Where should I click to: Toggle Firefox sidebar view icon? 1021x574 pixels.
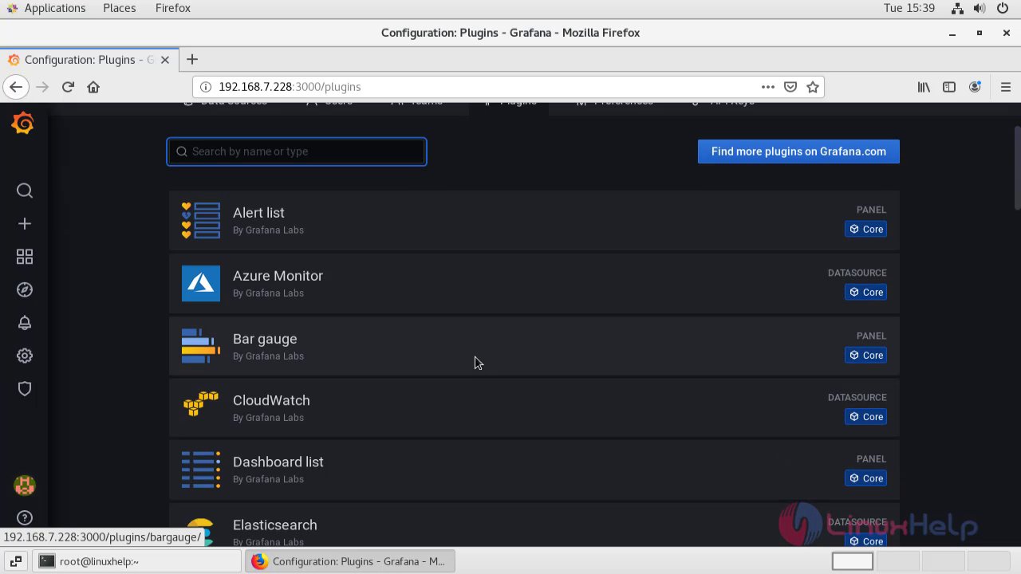click(949, 87)
